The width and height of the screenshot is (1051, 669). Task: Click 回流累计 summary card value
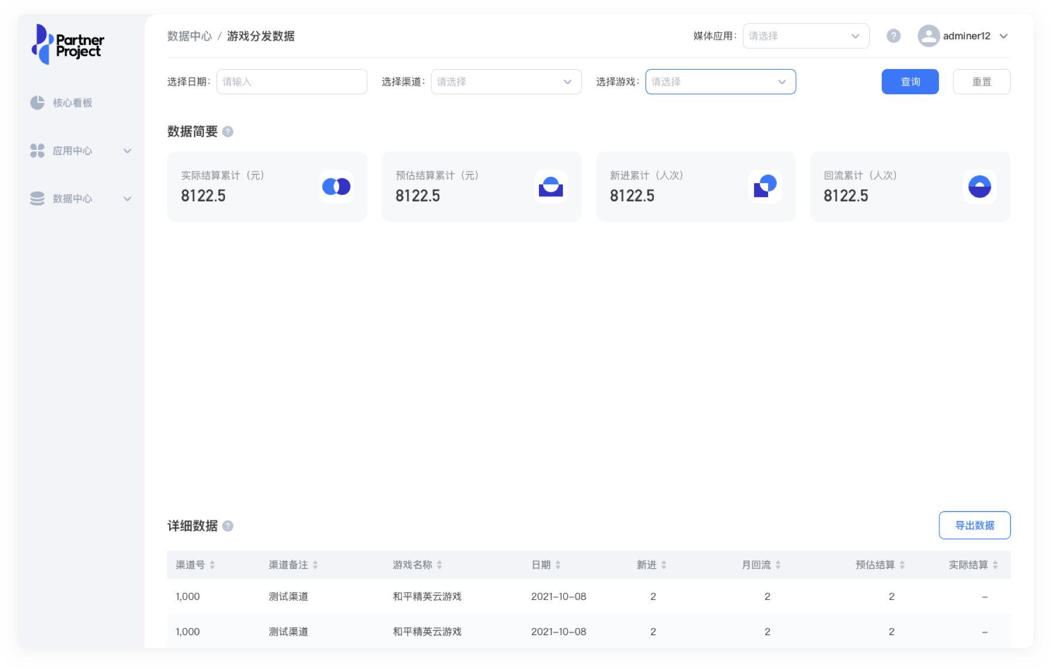tap(846, 196)
